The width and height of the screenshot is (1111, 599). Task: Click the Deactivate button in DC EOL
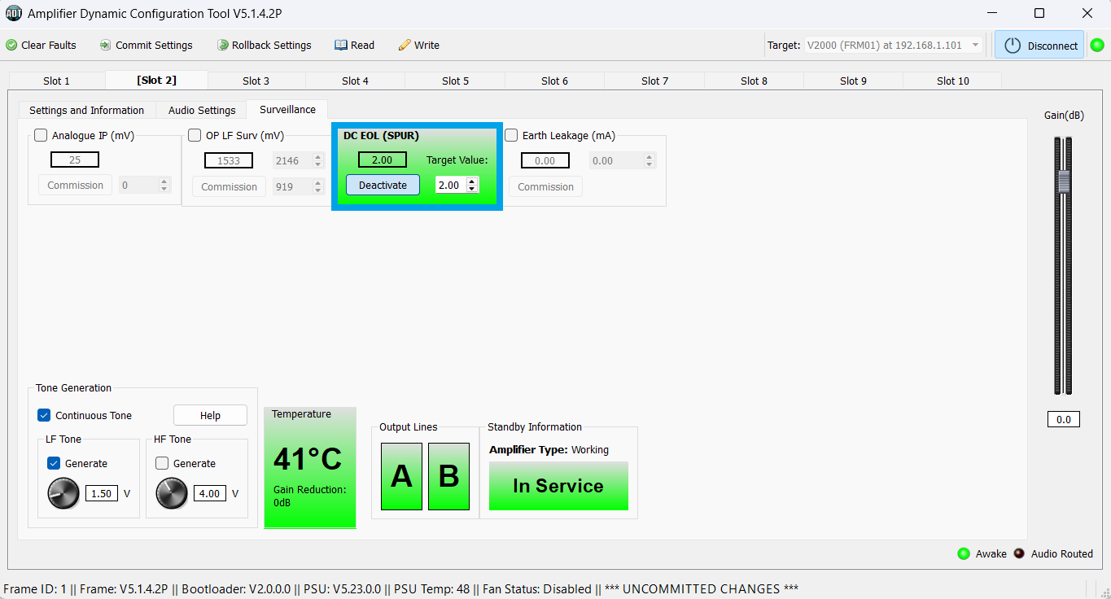pos(383,185)
